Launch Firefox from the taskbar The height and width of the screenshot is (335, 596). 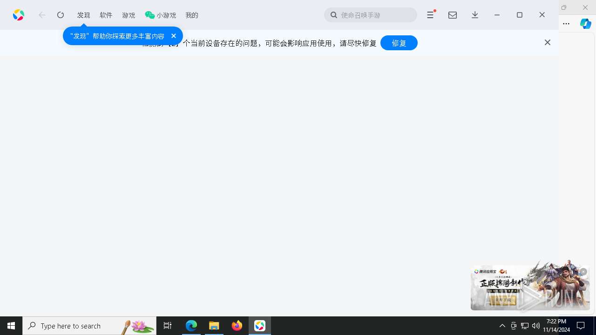(x=237, y=326)
